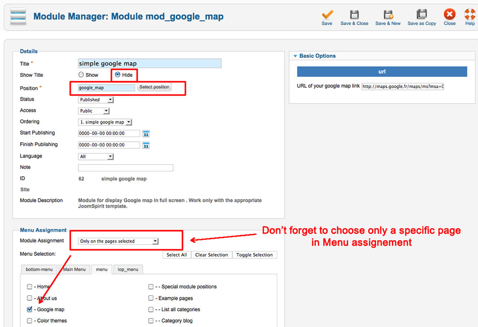This screenshot has height=327, width=478.
Task: Click the Save & Close icon
Action: coord(354,15)
